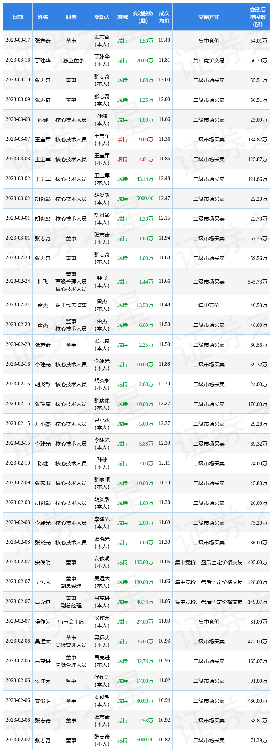Click 尹小杰 in the 姓名 column
The width and height of the screenshot is (270, 753).
(43, 424)
